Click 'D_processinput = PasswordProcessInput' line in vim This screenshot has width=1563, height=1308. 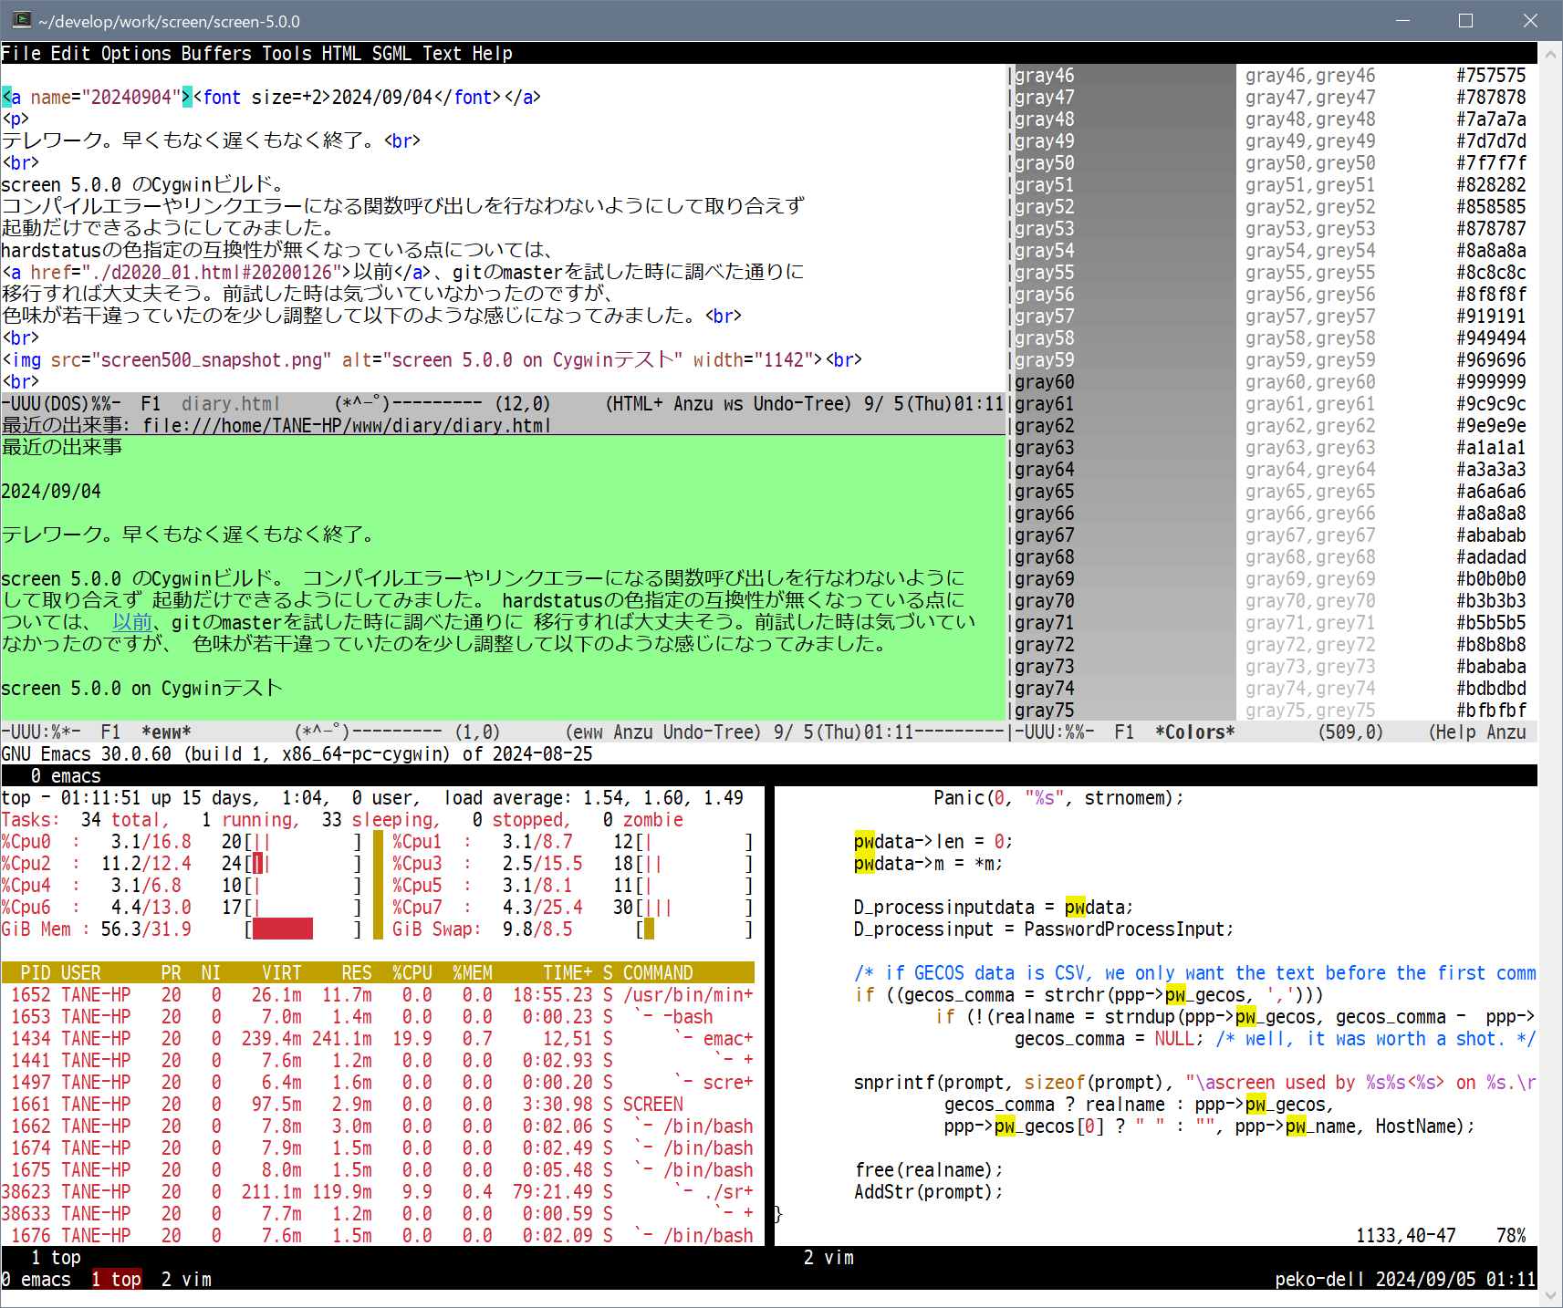pos(1044,929)
